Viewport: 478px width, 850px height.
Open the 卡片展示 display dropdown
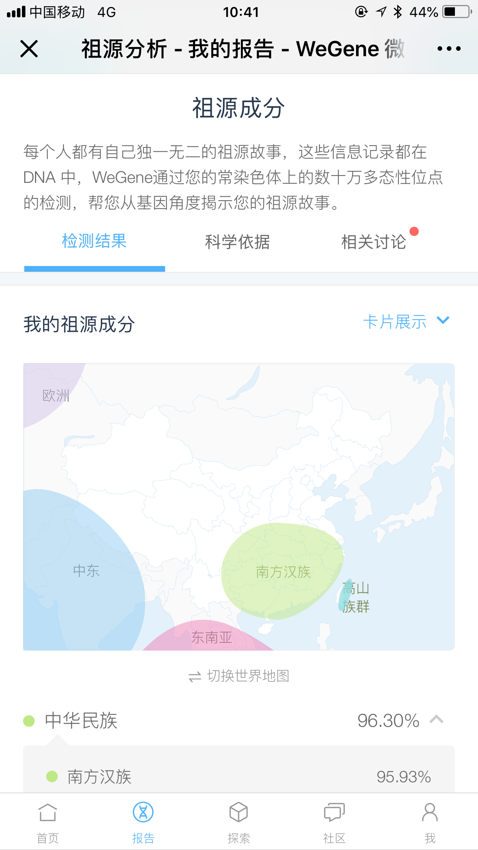406,321
